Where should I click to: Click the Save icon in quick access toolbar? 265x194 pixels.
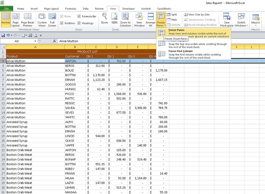3,35
